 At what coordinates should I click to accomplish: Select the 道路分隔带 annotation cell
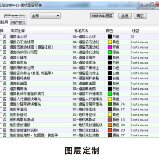coord(19,57)
